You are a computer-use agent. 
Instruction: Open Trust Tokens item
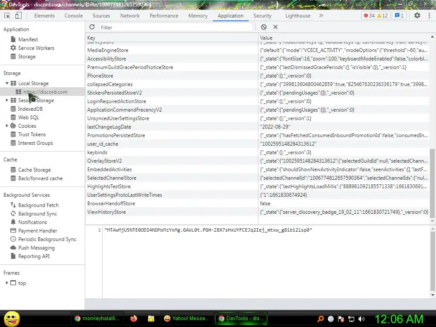pos(32,134)
